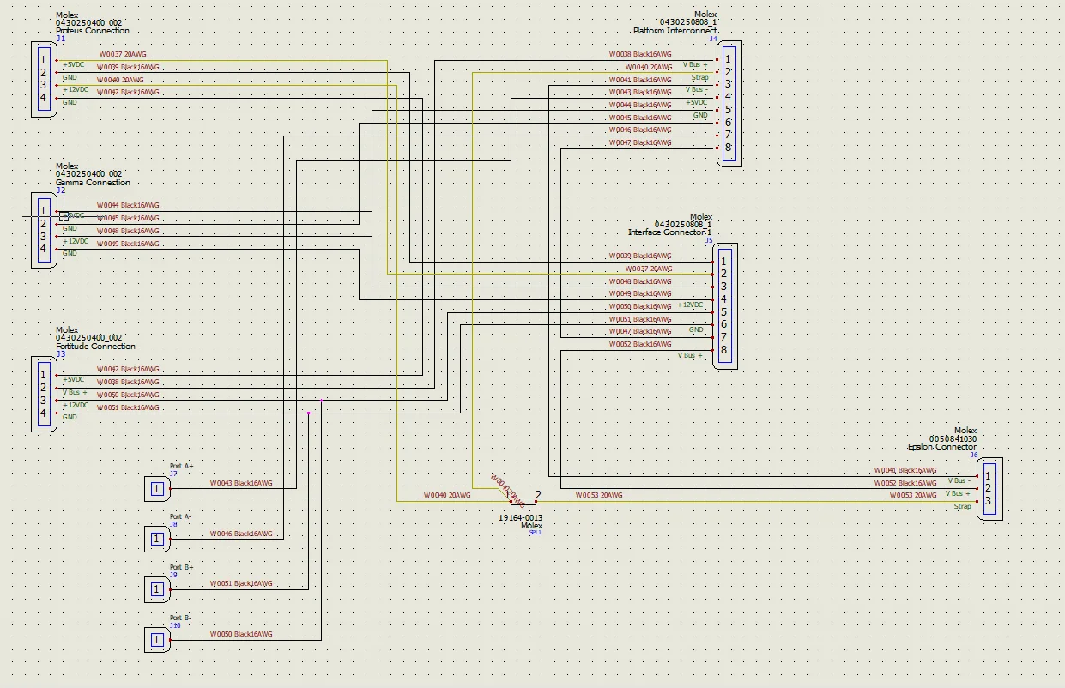This screenshot has height=688, width=1065.
Task: Select W0038 Black16AWG label at Fortitude Connection
Action: [128, 382]
